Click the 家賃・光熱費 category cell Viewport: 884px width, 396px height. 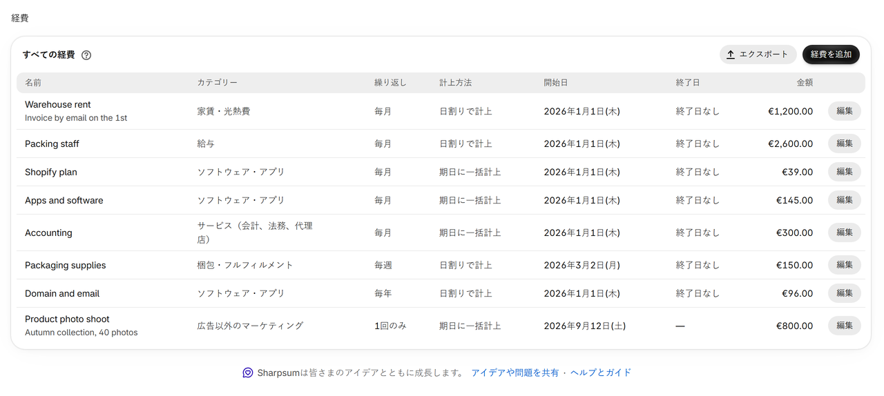coord(224,111)
